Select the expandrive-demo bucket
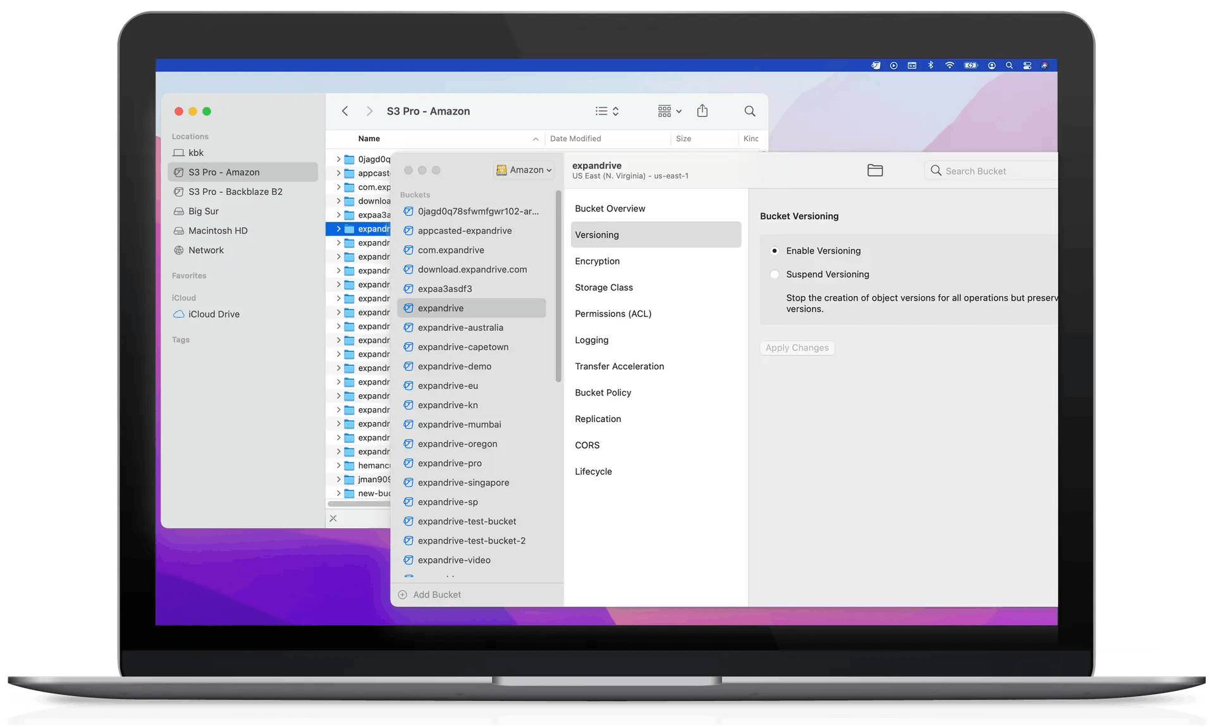The width and height of the screenshot is (1214, 727). [455, 366]
